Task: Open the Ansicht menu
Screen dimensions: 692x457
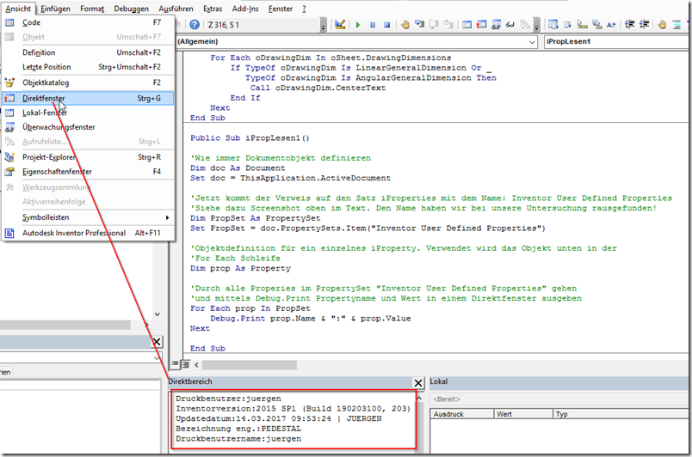Action: click(x=18, y=9)
